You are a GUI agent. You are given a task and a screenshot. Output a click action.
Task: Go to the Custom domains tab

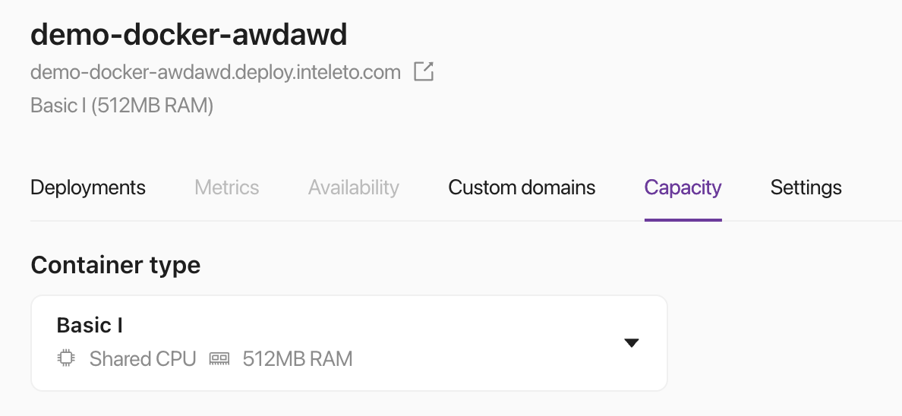522,188
